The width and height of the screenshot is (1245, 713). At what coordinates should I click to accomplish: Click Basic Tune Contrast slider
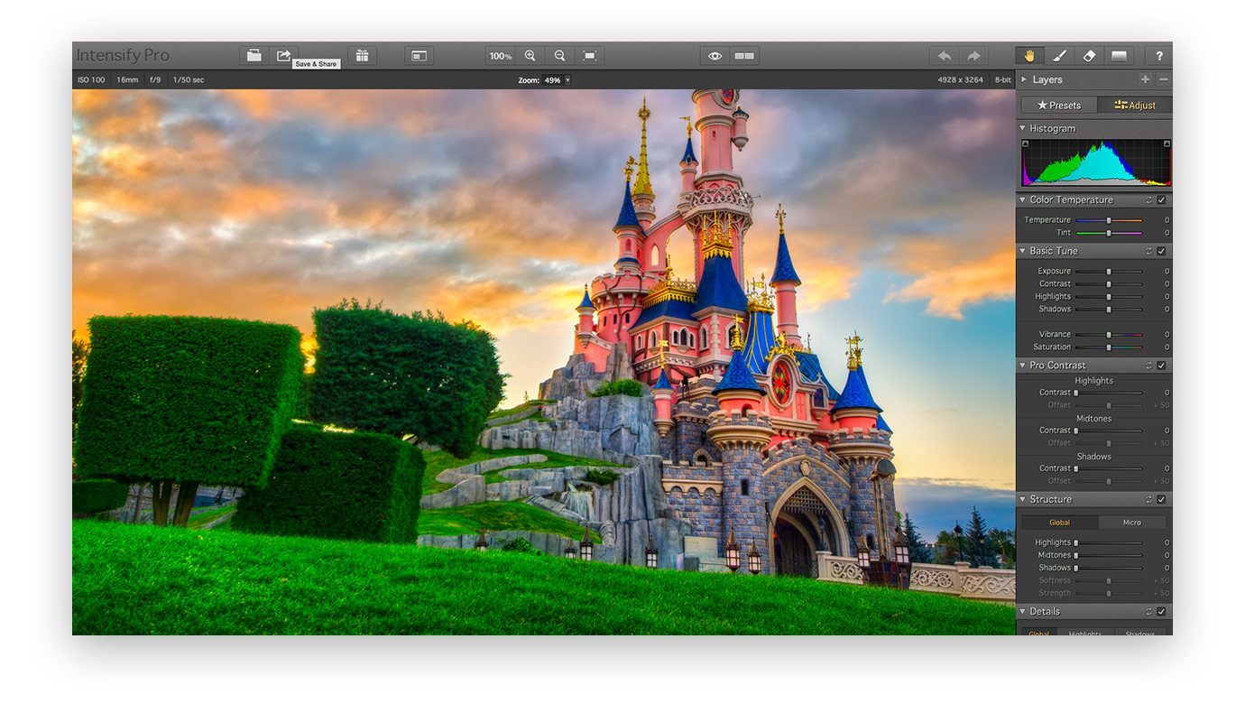point(1109,283)
